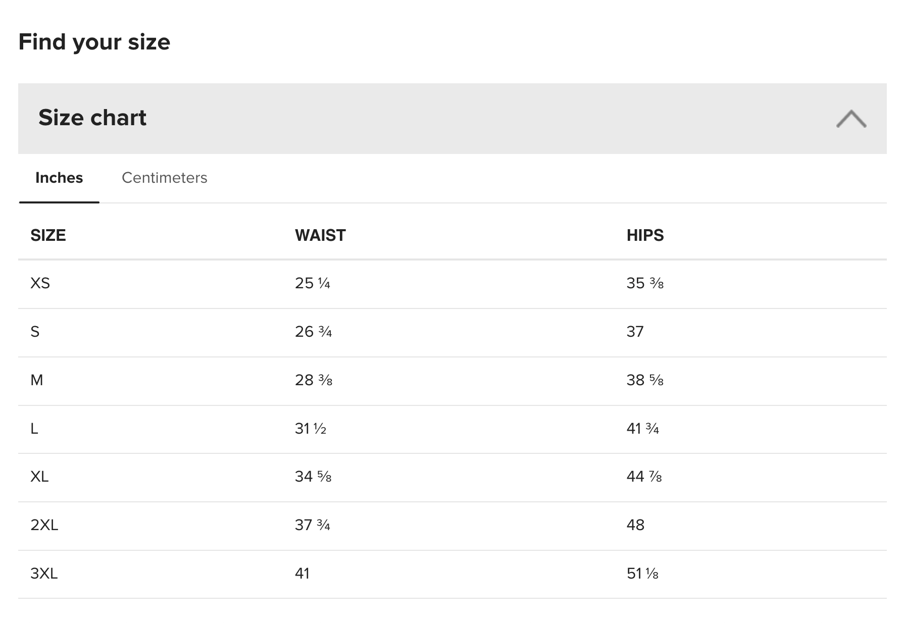Select the 2XL size row label
Screen dimensions: 903x623
click(44, 525)
